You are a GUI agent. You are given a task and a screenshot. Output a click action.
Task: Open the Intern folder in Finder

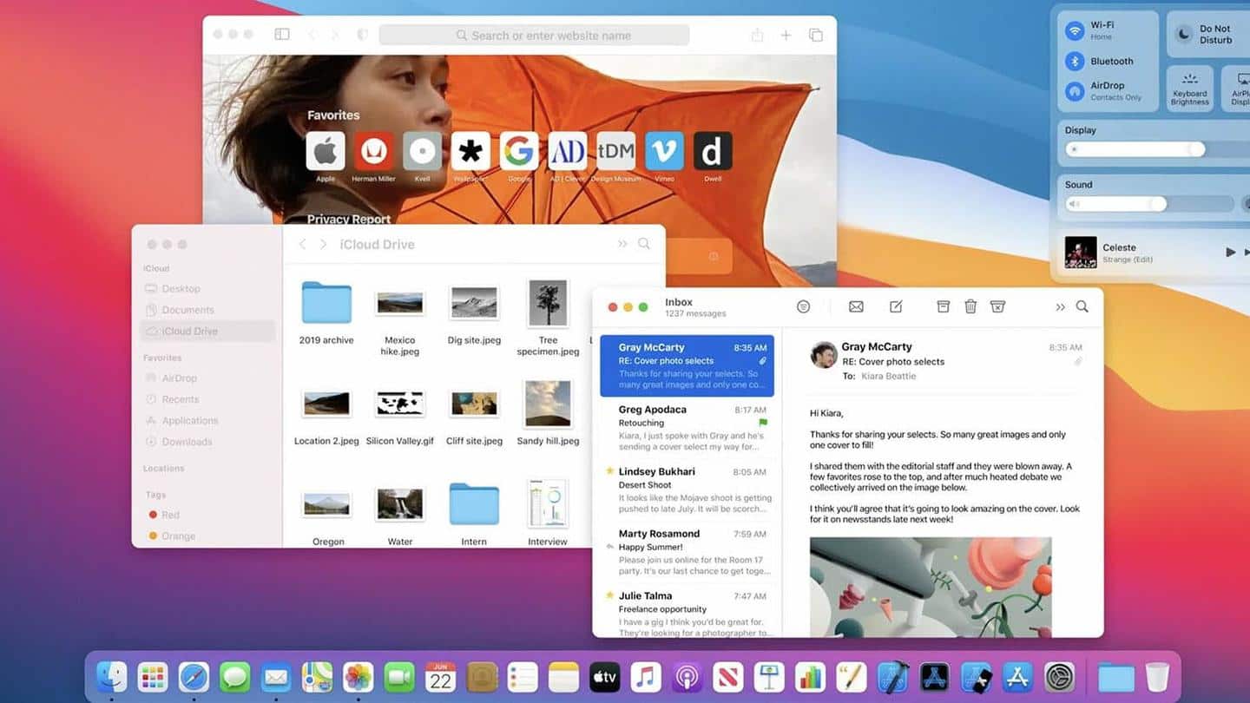tap(474, 504)
